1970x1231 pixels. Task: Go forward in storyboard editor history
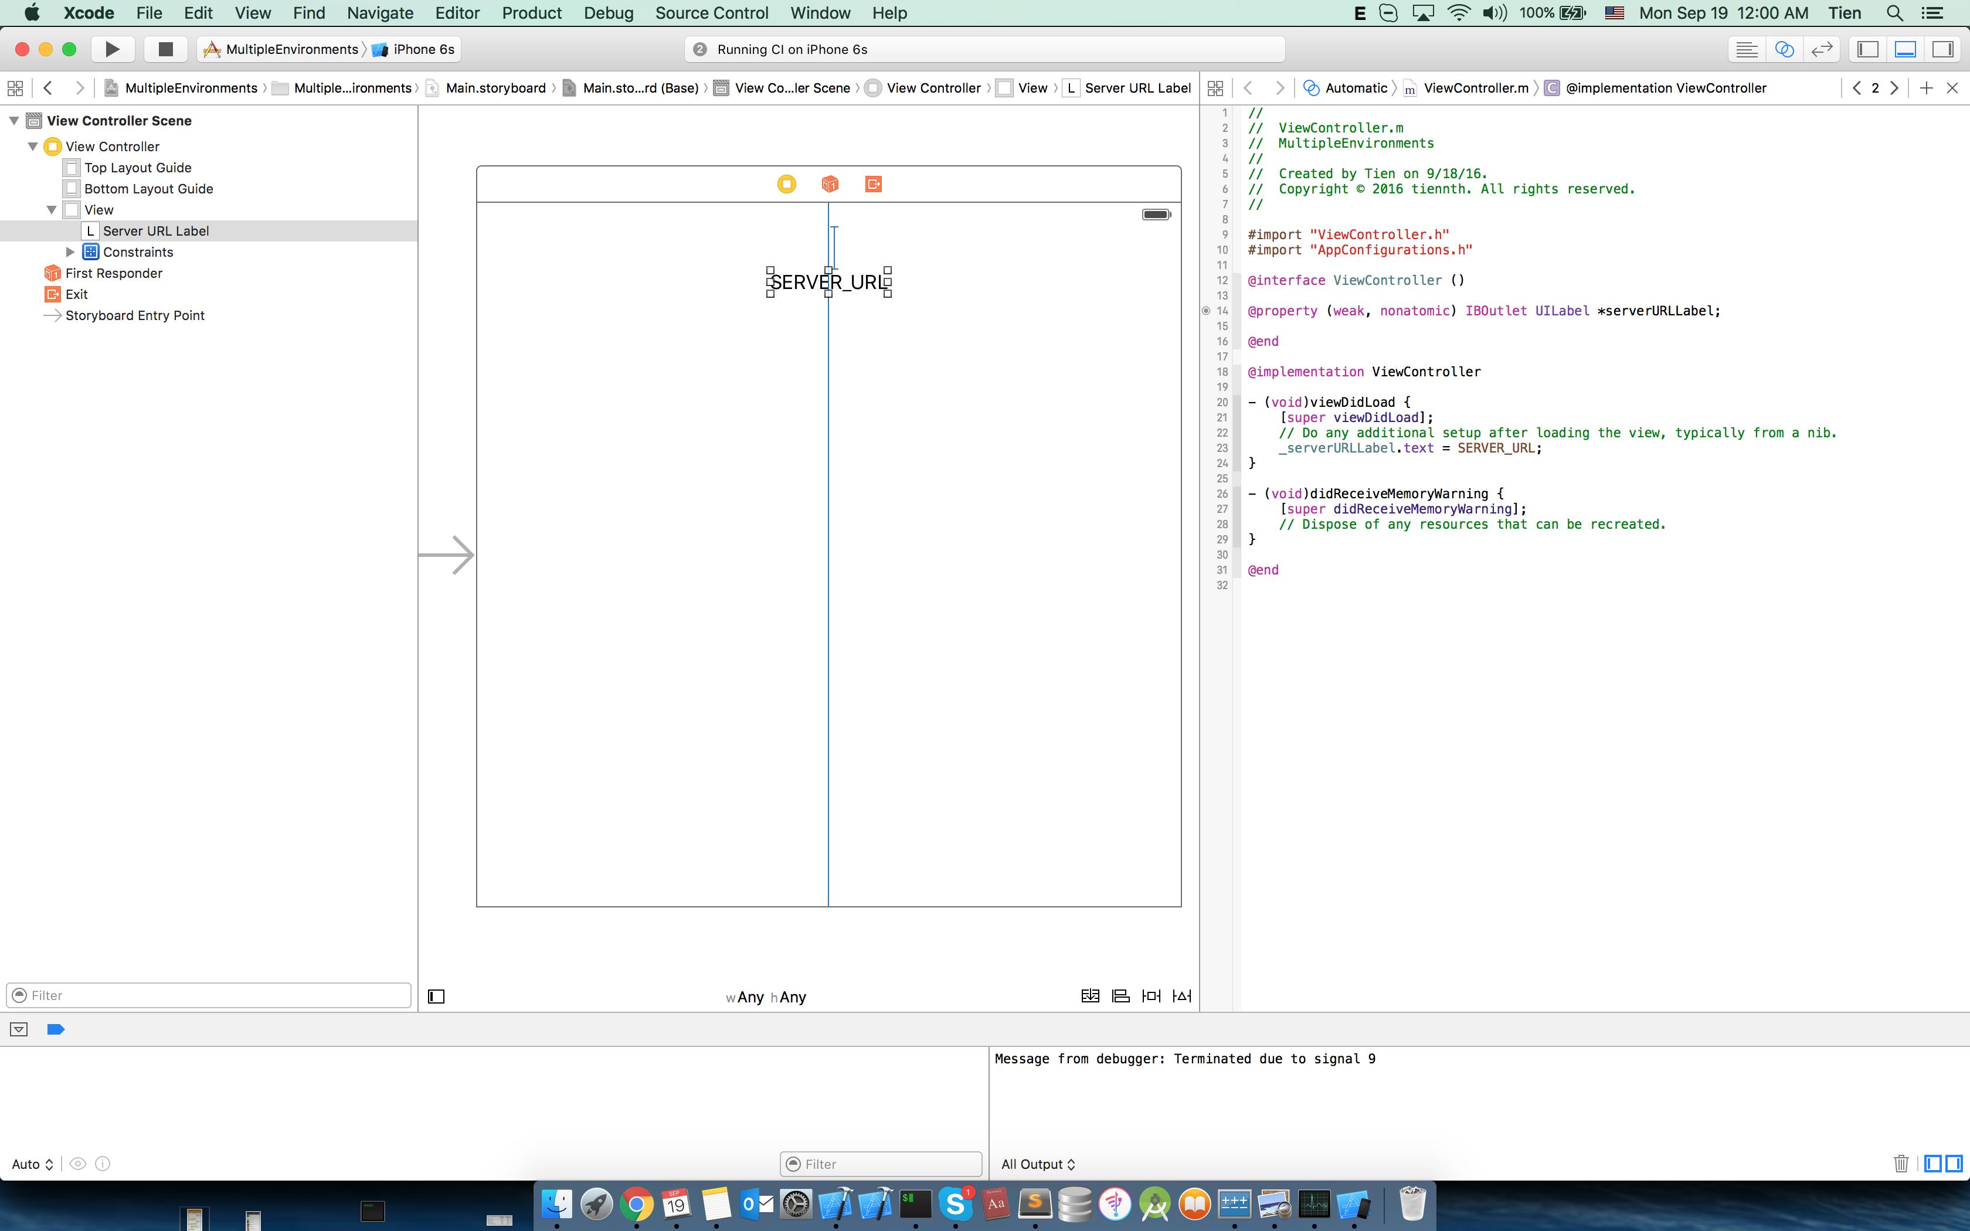click(x=79, y=88)
